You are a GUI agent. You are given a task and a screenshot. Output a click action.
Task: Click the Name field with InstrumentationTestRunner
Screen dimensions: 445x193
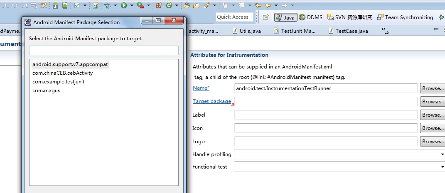[326, 88]
